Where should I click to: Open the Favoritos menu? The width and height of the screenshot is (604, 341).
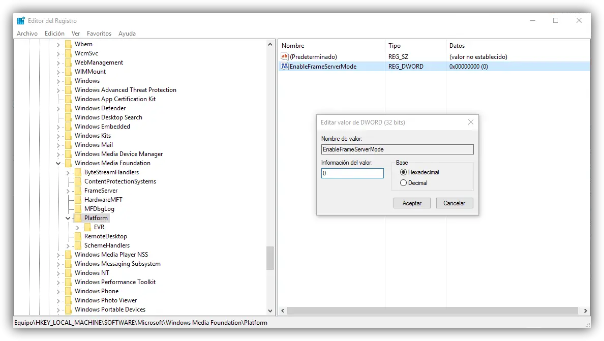(x=99, y=34)
